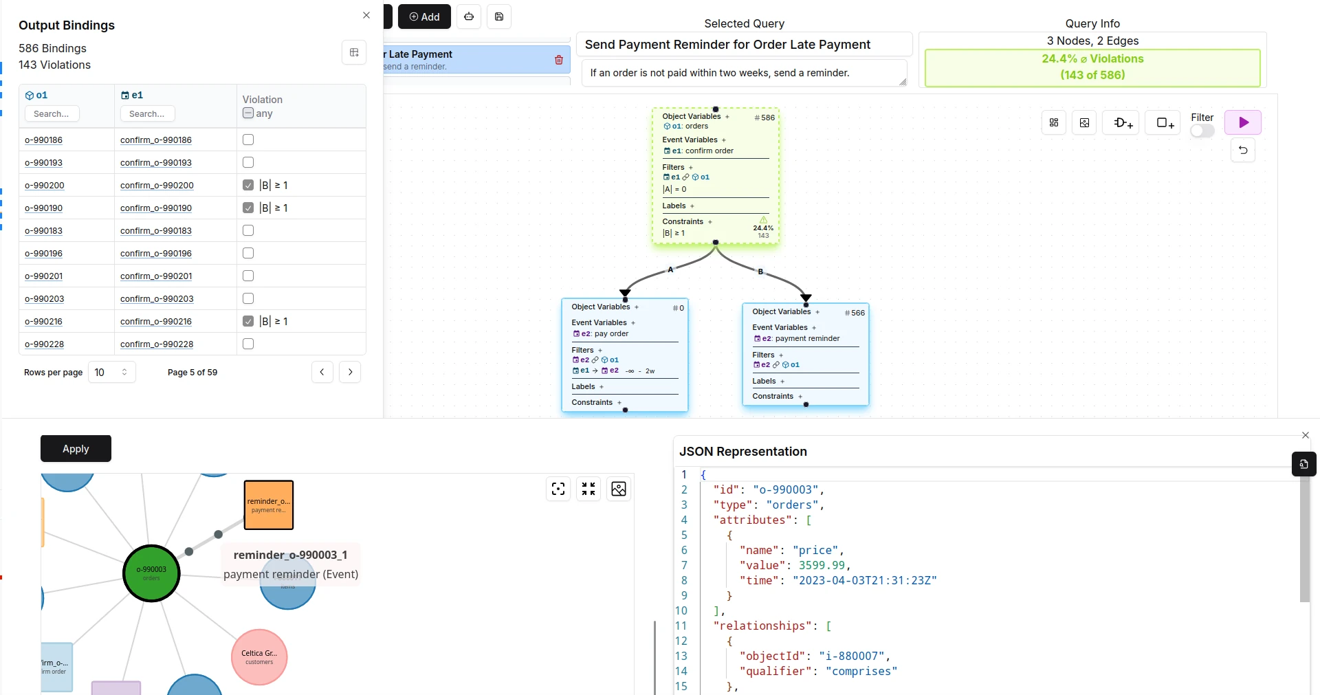Open table column settings in Output Bindings
This screenshot has height=695, width=1320.
[354, 52]
